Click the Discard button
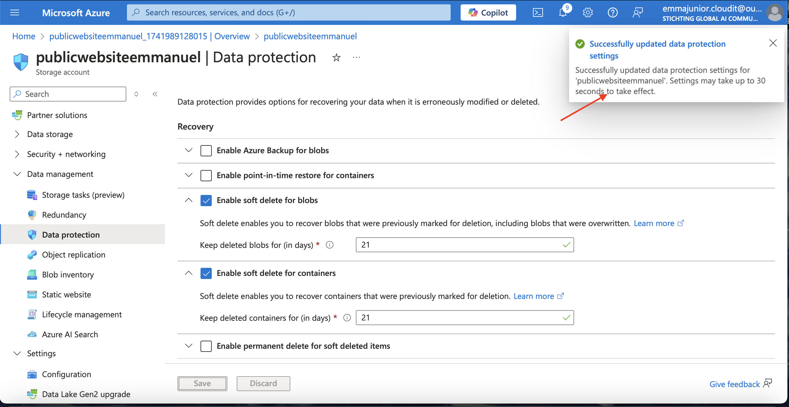This screenshot has height=407, width=789. click(x=264, y=383)
